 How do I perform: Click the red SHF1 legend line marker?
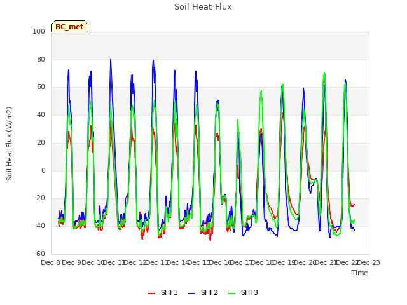pyautogui.click(x=151, y=293)
